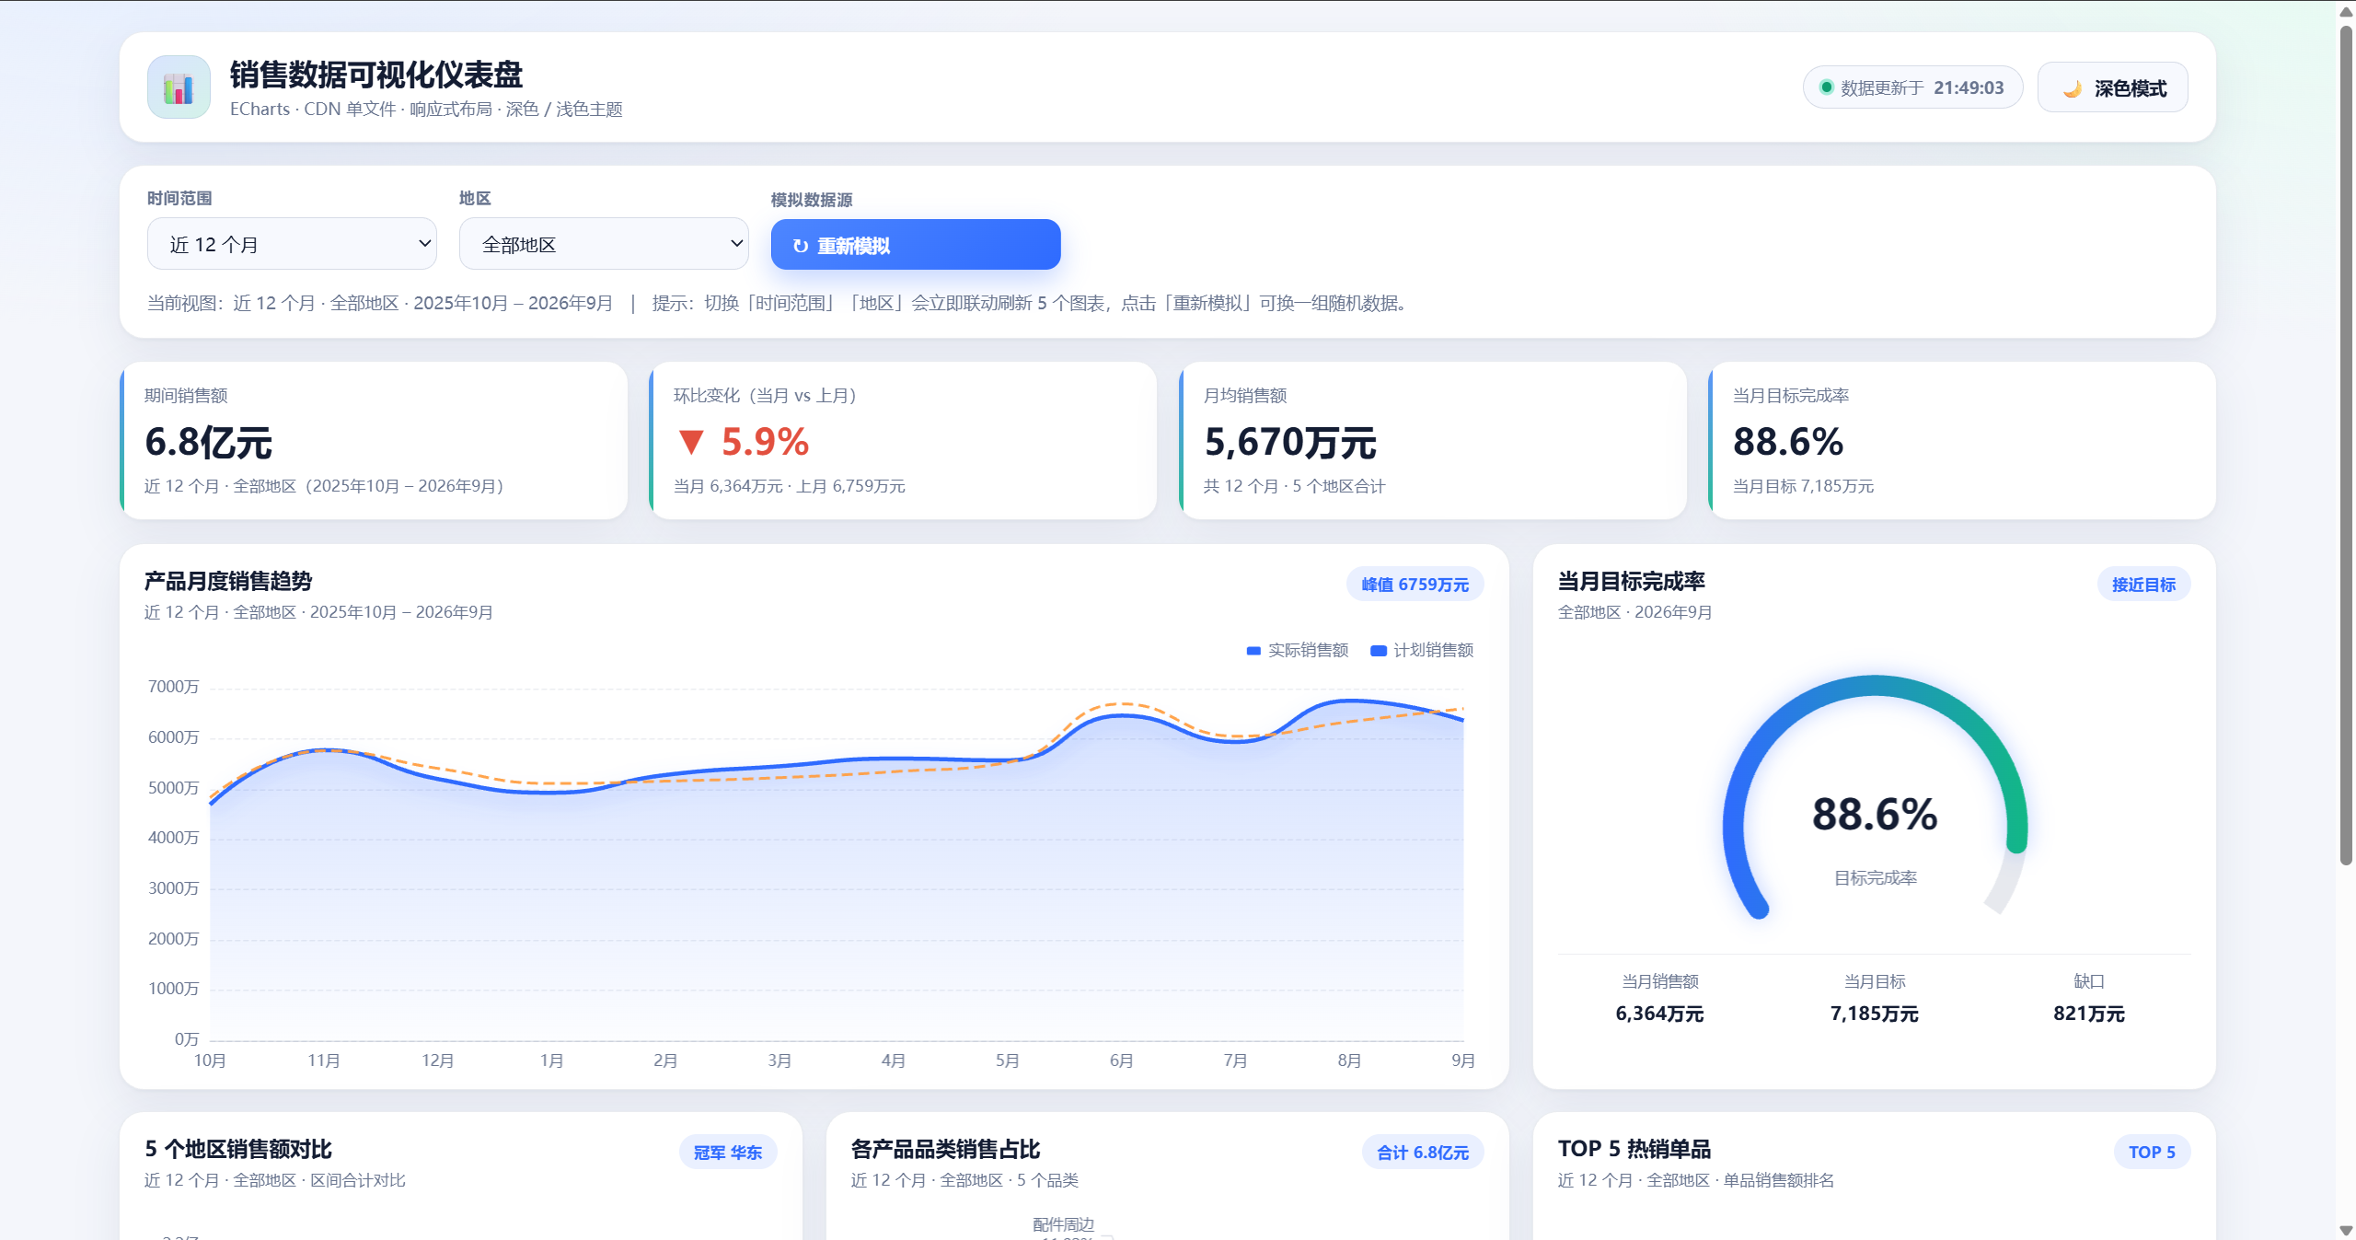Click the red down-triangle next to 5.9%

point(691,443)
